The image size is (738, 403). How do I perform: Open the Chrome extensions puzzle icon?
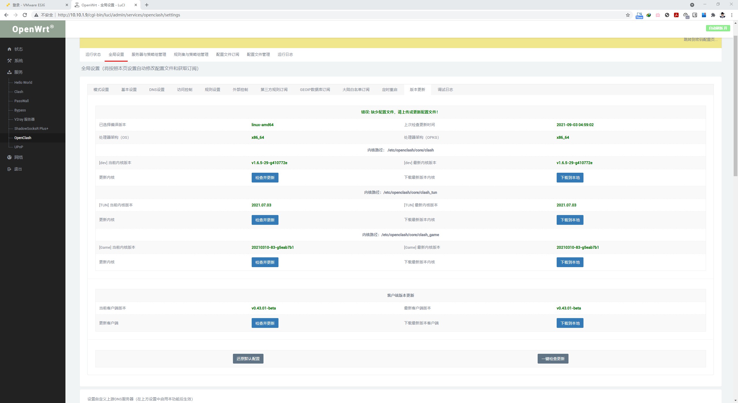click(713, 15)
